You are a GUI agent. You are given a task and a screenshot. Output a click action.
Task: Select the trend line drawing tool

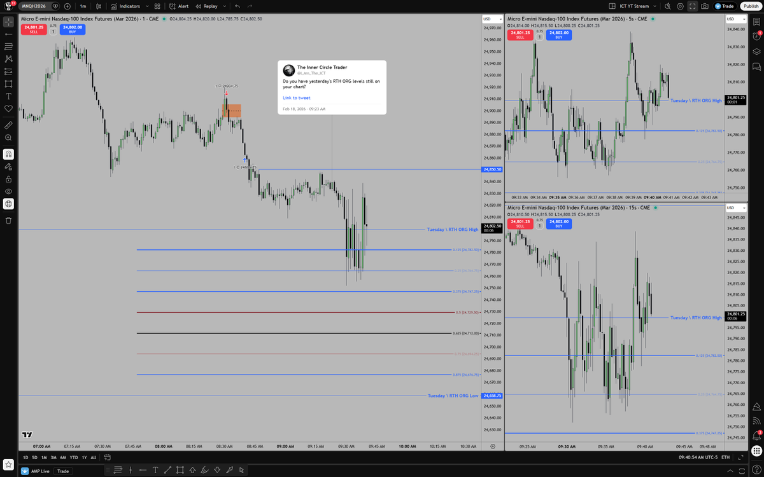tap(8, 34)
